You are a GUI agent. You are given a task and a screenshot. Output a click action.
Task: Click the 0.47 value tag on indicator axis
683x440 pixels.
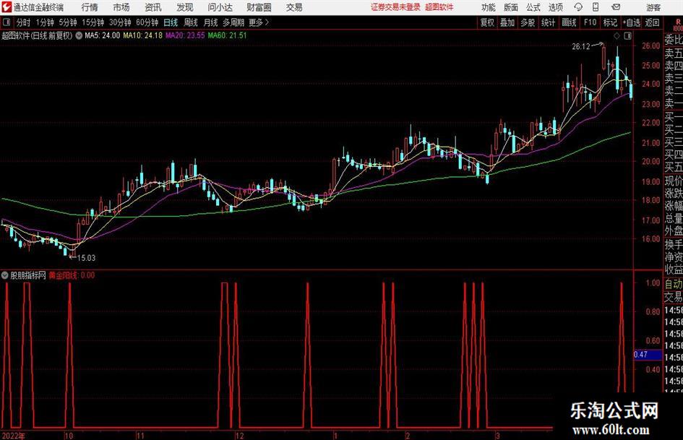(x=648, y=355)
